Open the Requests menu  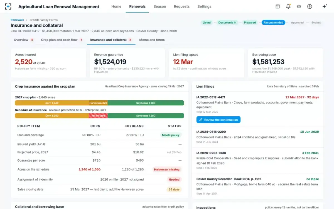(x=182, y=6)
